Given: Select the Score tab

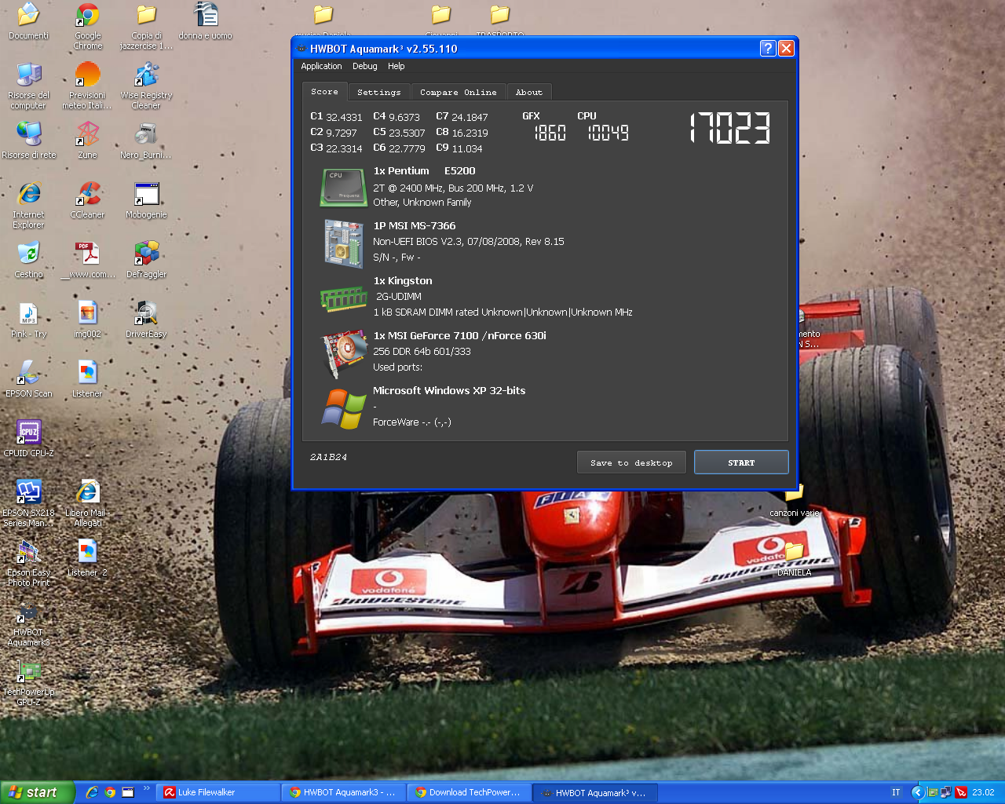Looking at the screenshot, I should pos(324,92).
